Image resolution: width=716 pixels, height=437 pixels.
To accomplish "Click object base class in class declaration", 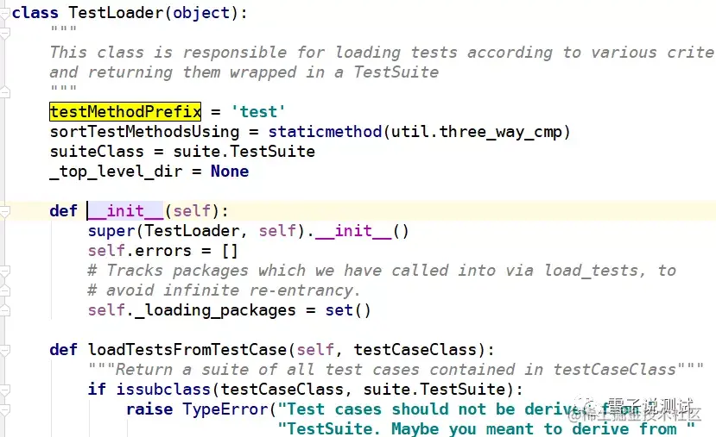I will point(201,13).
